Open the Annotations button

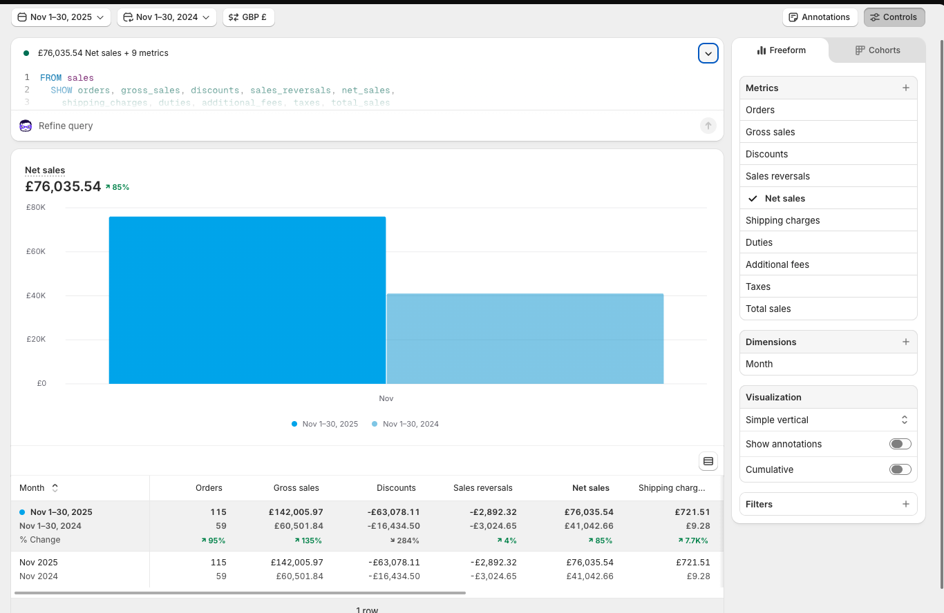point(820,17)
